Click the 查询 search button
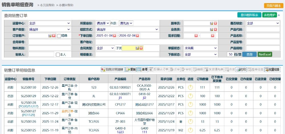 [249, 54]
